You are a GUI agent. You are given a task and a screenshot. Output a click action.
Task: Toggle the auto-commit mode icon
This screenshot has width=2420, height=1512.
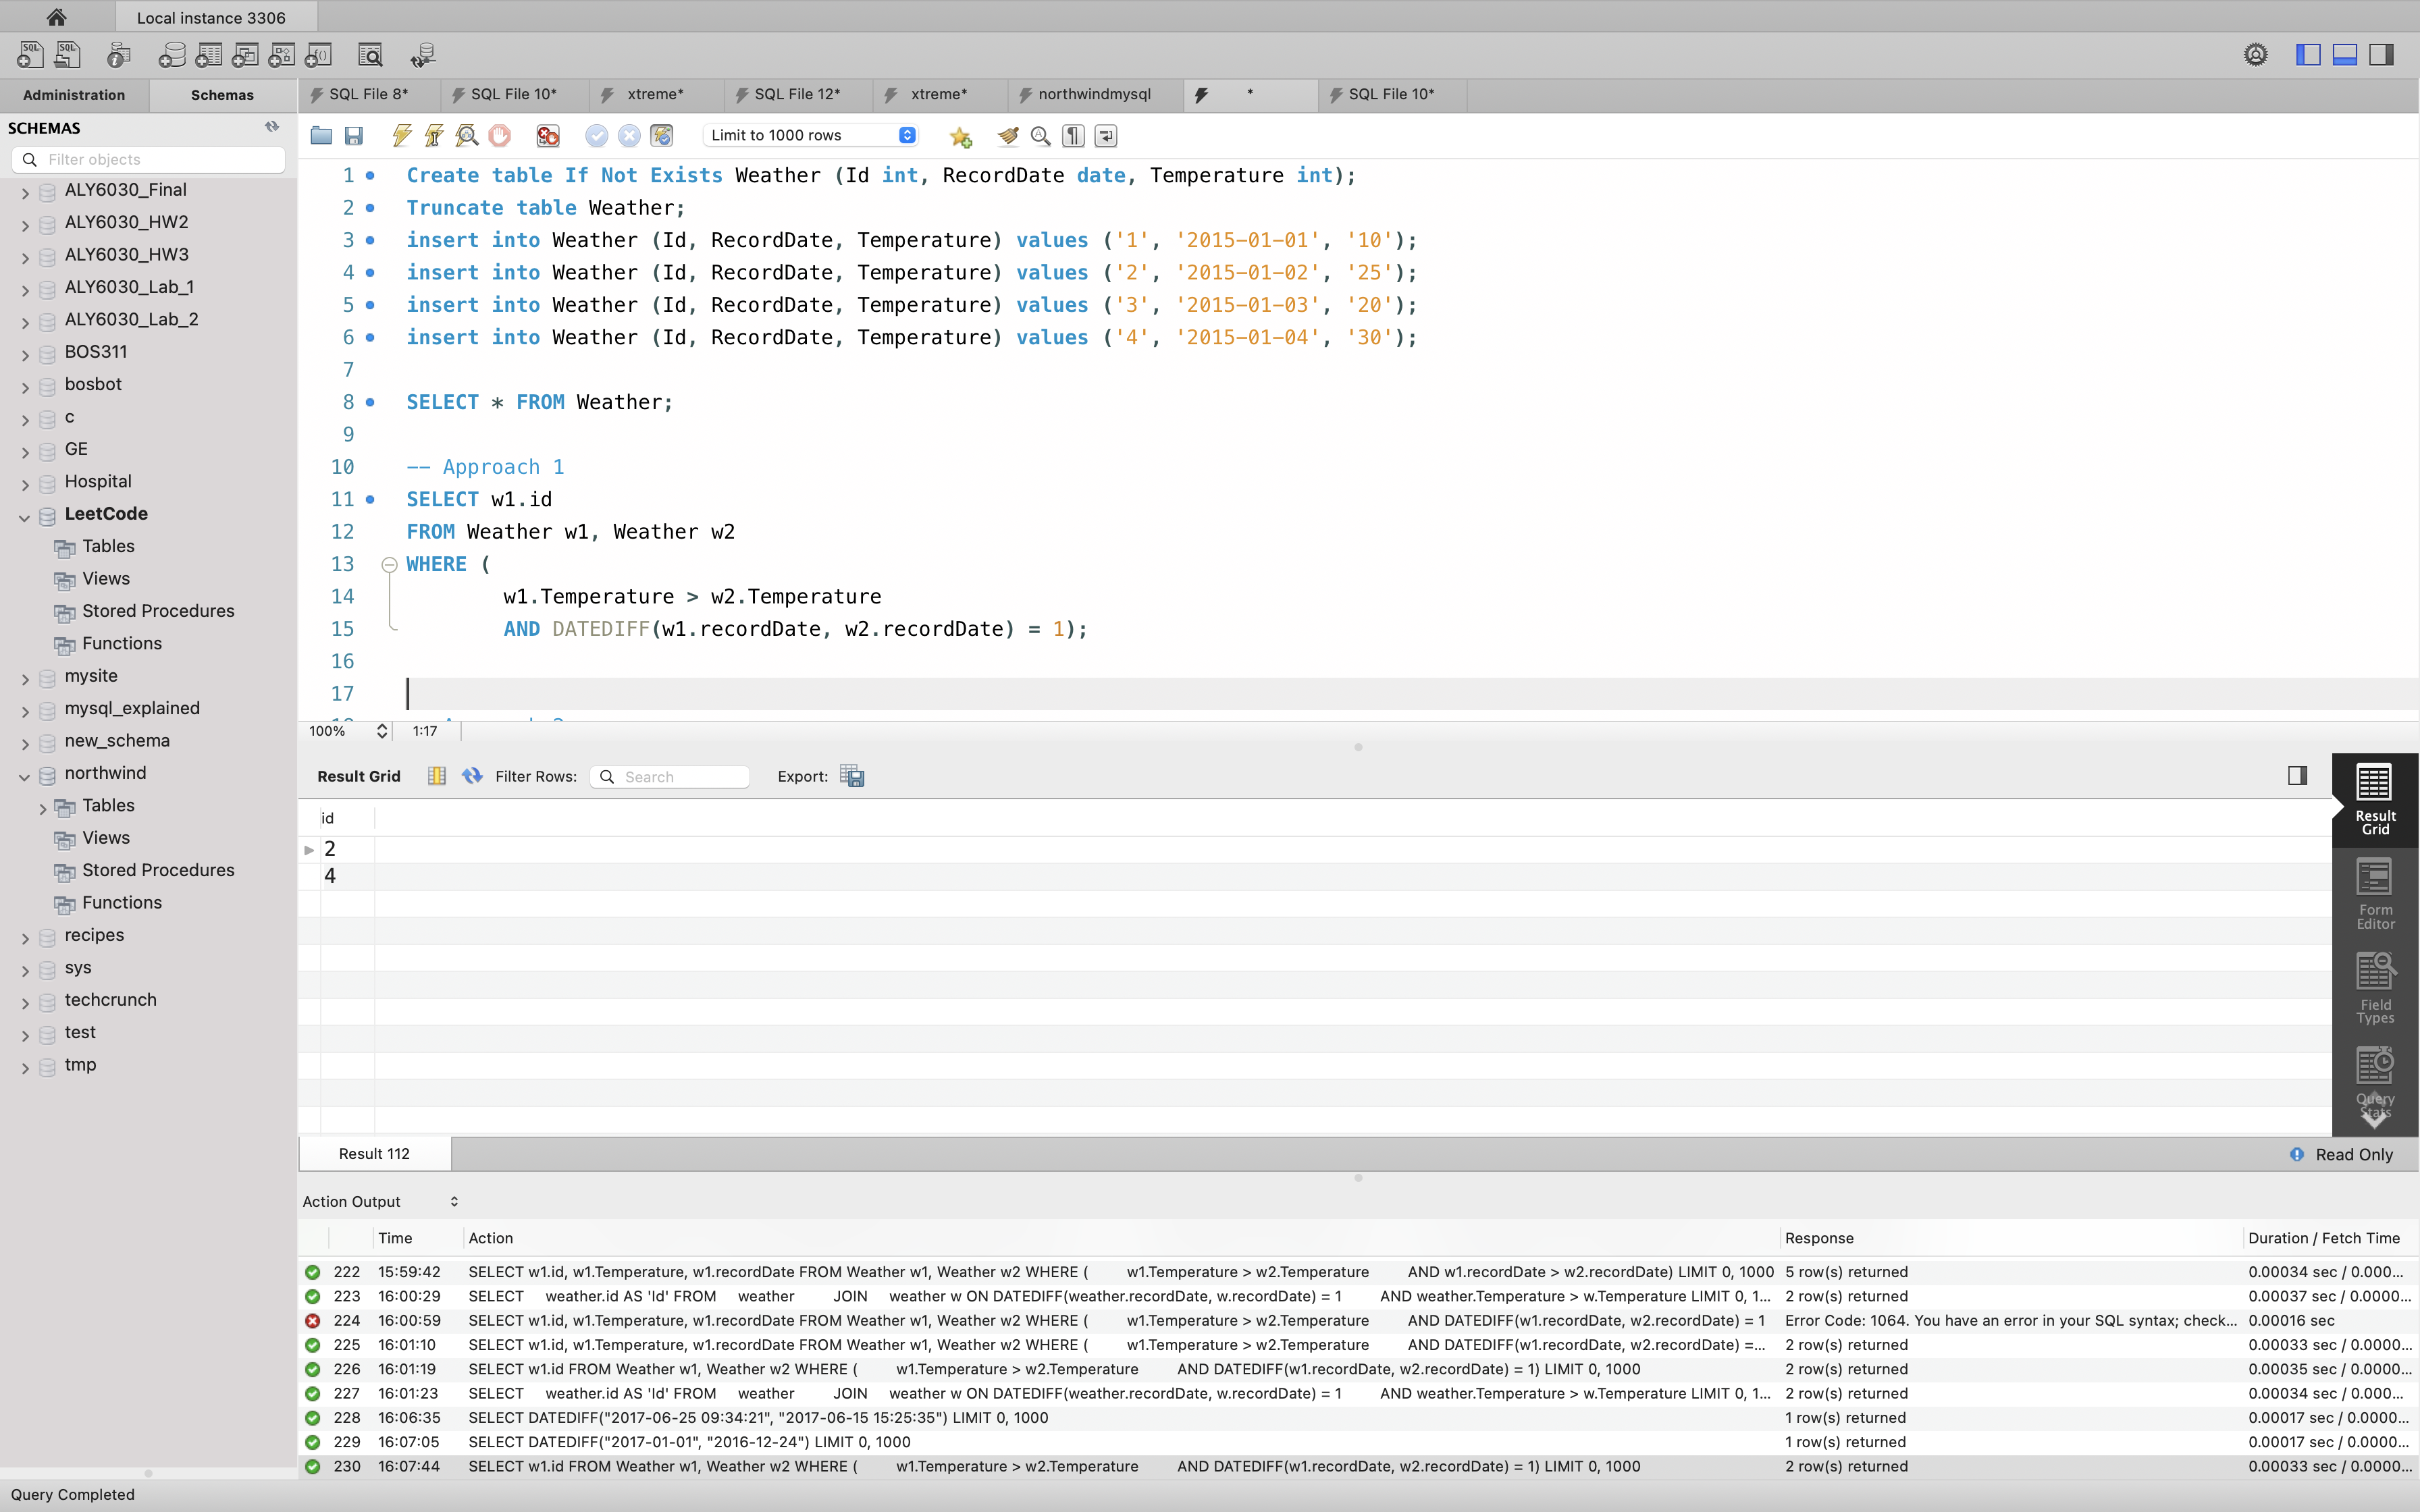coord(661,135)
